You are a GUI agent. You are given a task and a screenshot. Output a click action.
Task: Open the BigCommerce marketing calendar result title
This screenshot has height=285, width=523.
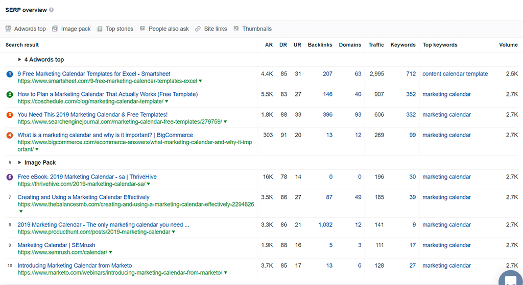point(105,135)
